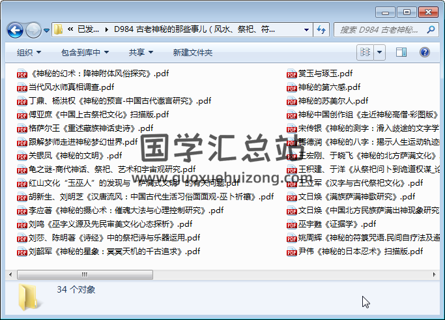Click PDF icon of 神秘的第六感.pdf
Viewport: 445px width, 320px height.
[x=292, y=87]
